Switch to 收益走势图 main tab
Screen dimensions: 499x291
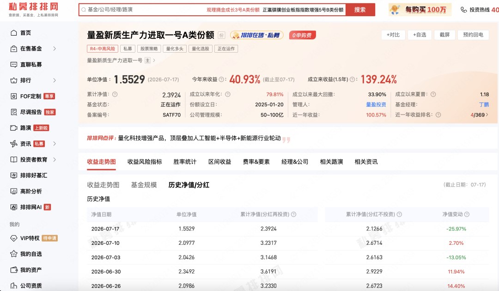(x=101, y=162)
